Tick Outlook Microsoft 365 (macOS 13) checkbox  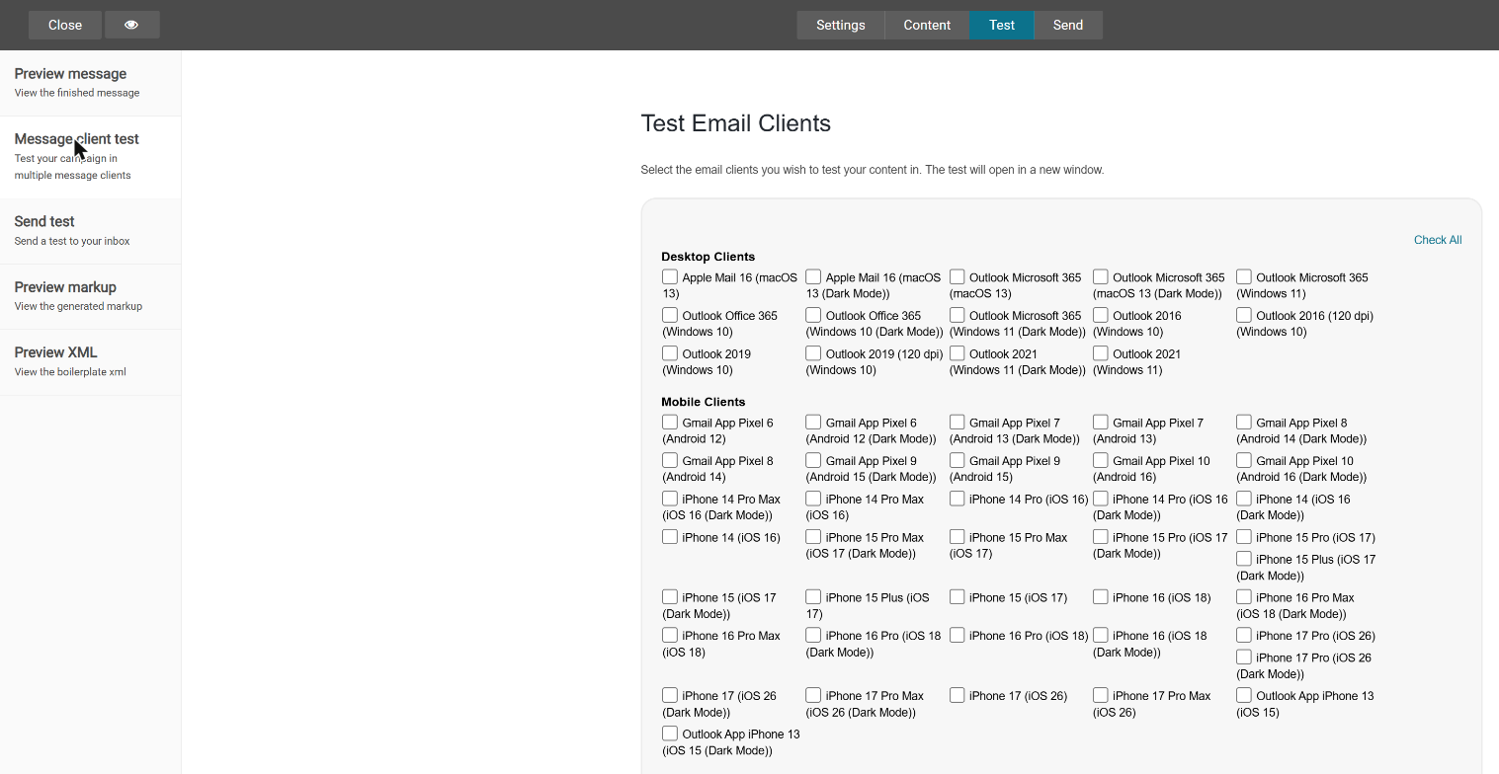[958, 277]
